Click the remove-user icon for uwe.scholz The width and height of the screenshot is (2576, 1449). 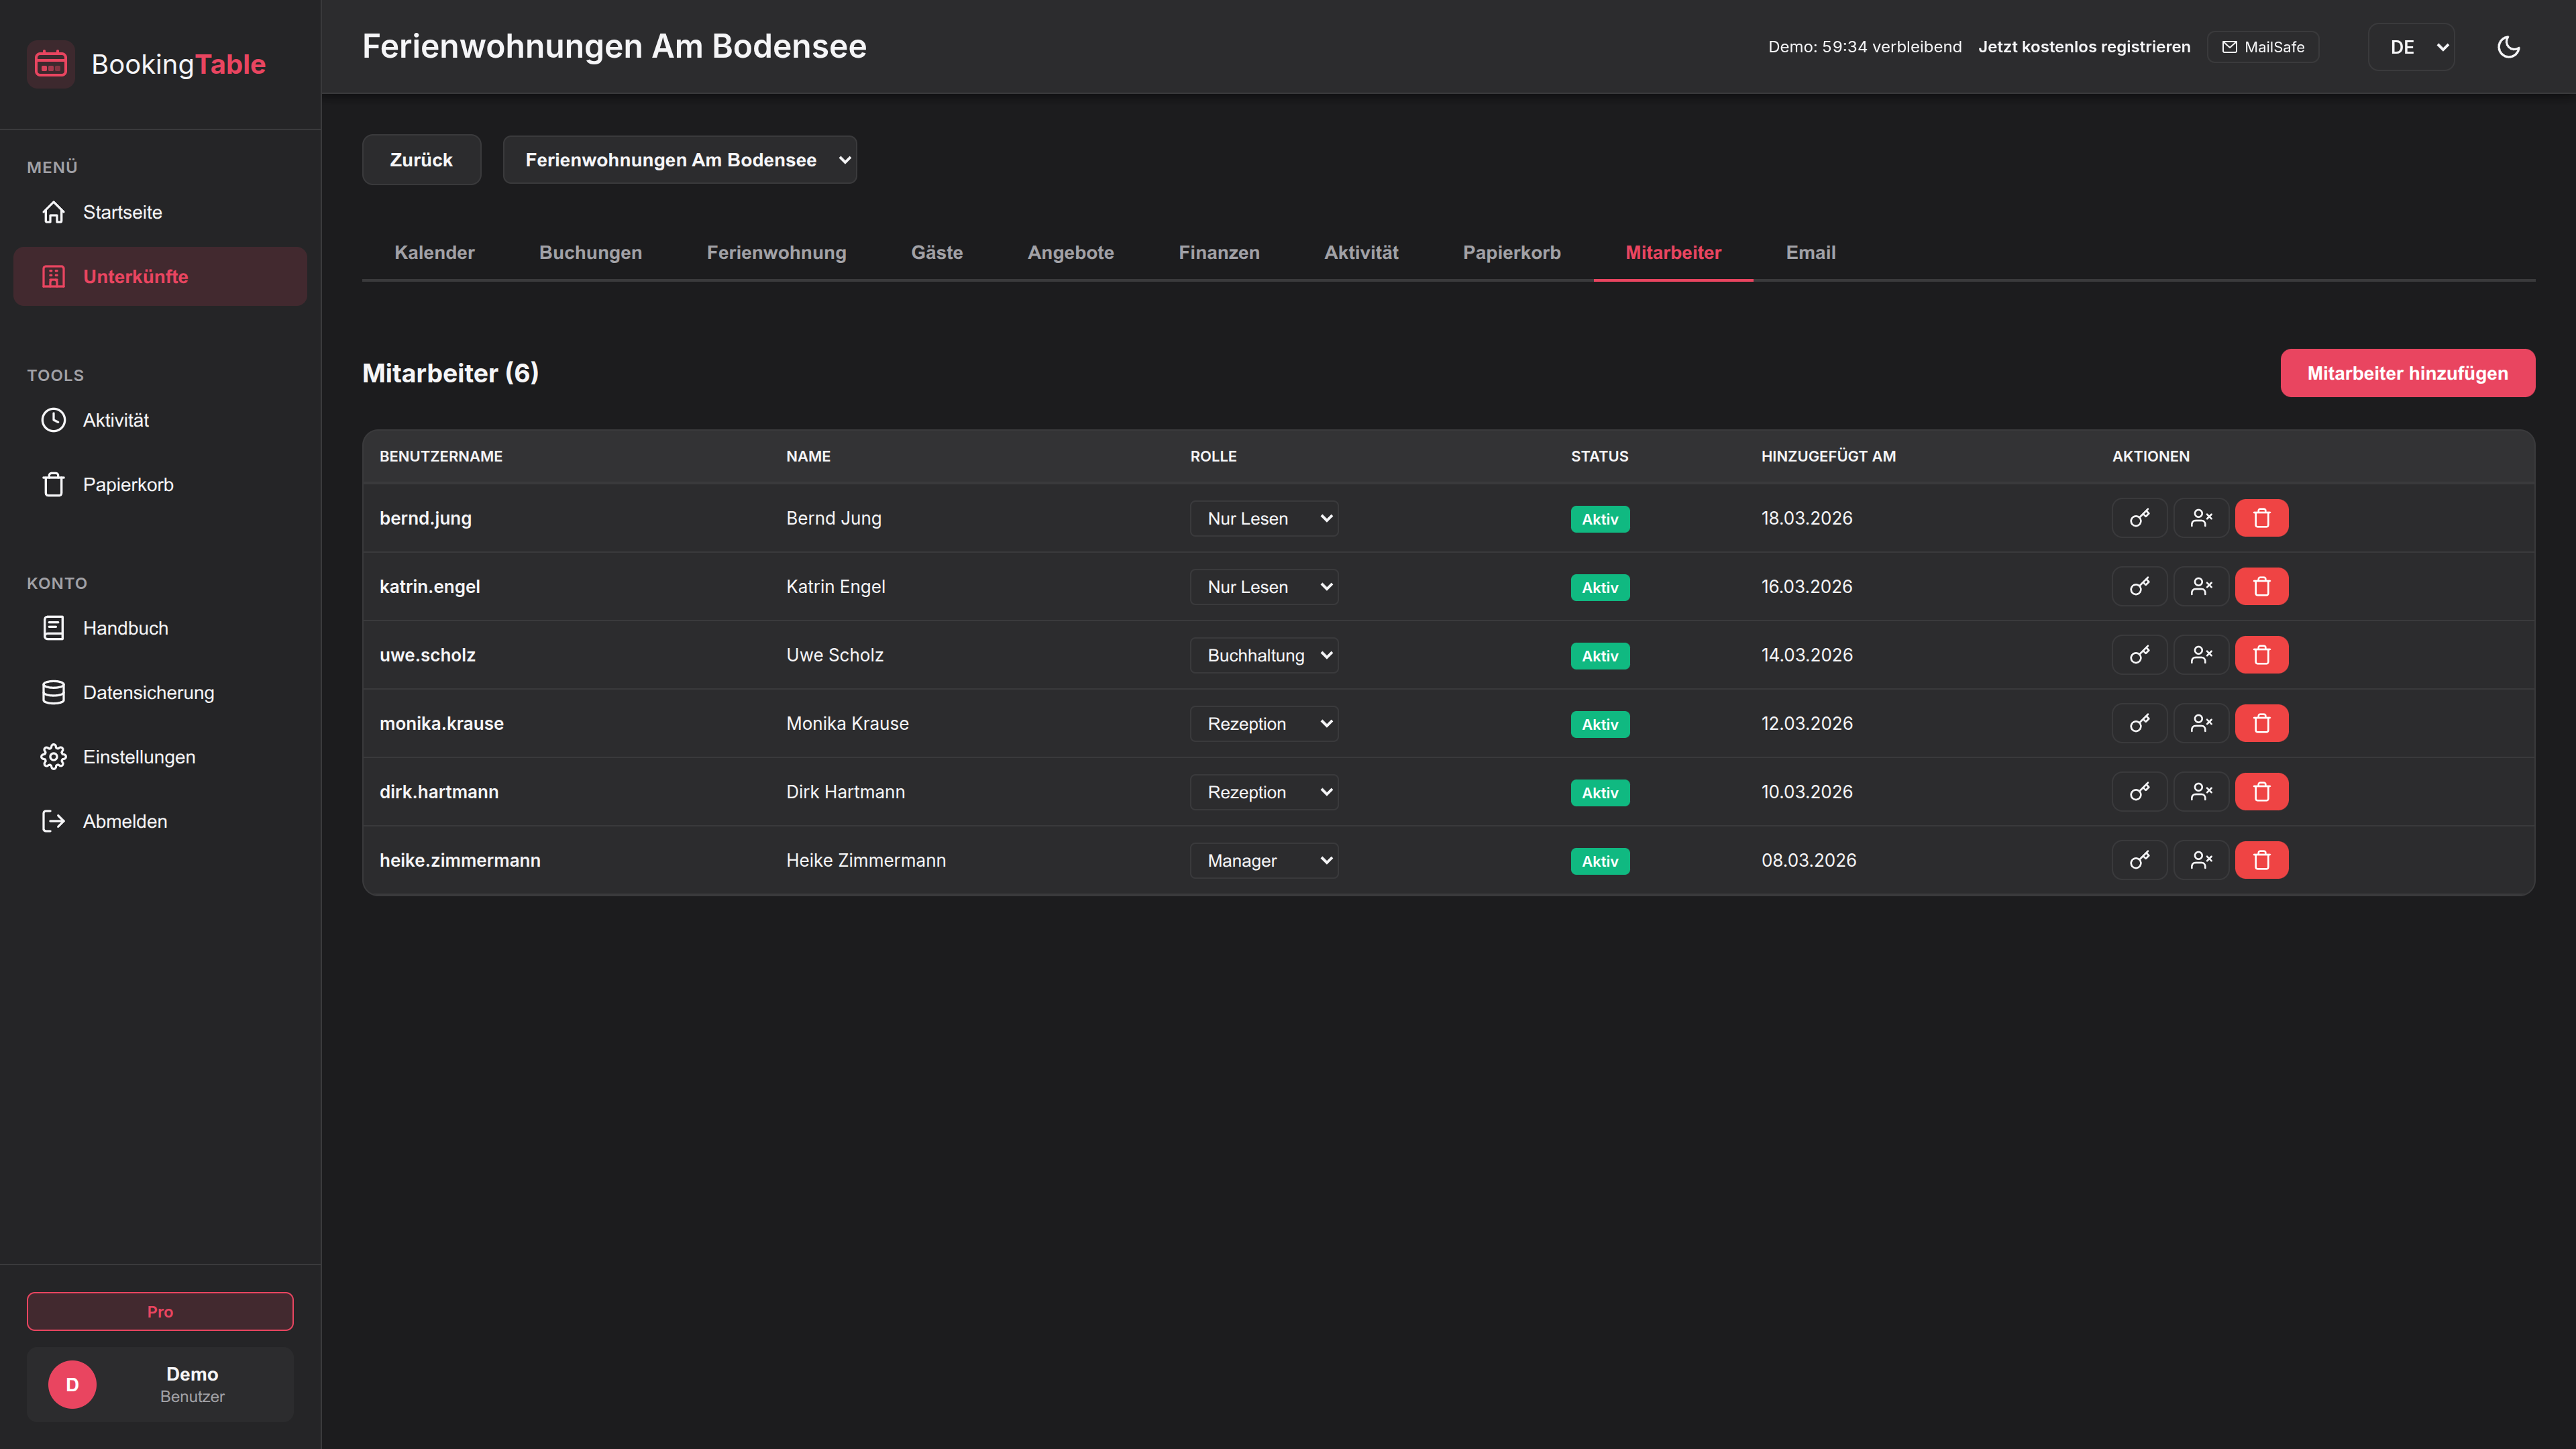click(x=2201, y=655)
